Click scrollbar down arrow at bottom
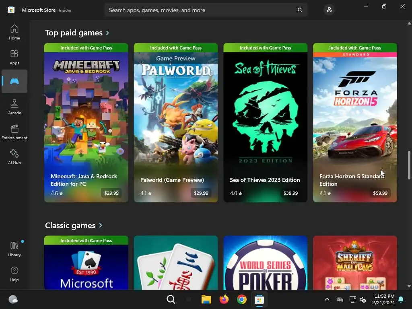Viewport: 412px width, 309px height. click(x=409, y=286)
